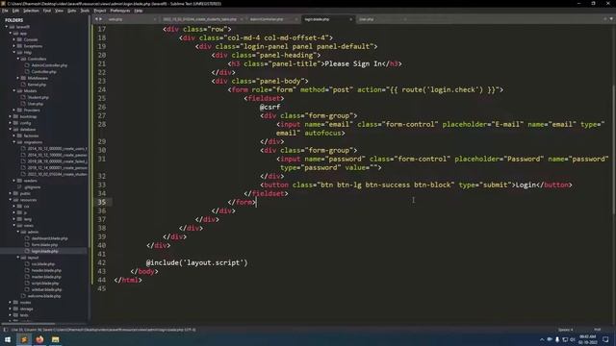Collapse the app folder
This screenshot has width=616, height=346.
click(x=11, y=34)
